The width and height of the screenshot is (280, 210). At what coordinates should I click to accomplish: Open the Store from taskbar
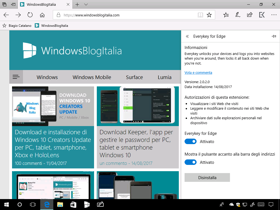73,205
